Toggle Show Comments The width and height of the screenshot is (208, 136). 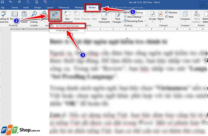pyautogui.click(x=104, y=17)
